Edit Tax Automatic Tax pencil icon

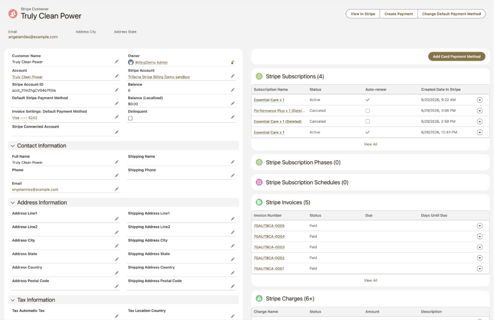117,316
